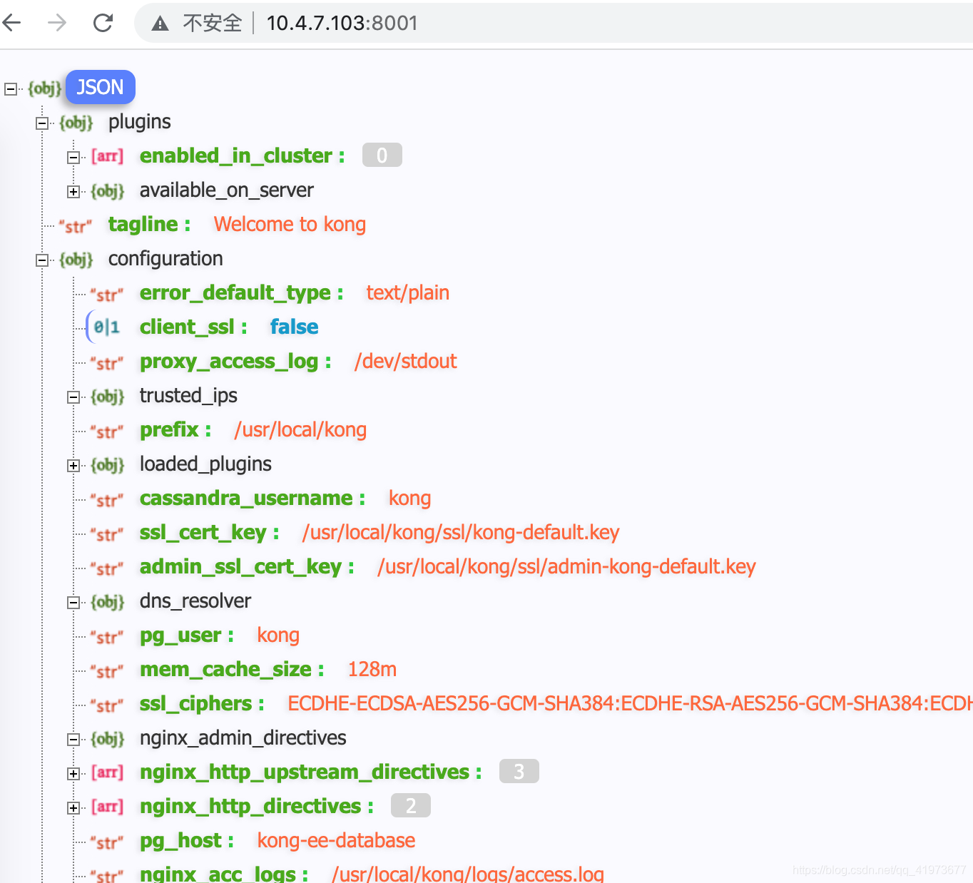
Task: Collapse the dns_resolver object node
Action: tap(73, 603)
